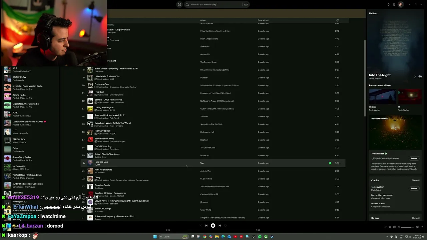Open Windows Start menu
Image resolution: width=427 pixels, height=240 pixels.
point(155,237)
